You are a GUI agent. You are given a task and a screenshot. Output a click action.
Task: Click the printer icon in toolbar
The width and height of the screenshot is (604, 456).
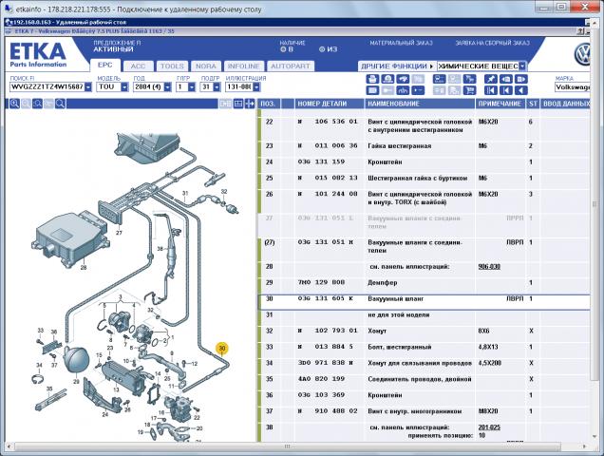[371, 79]
